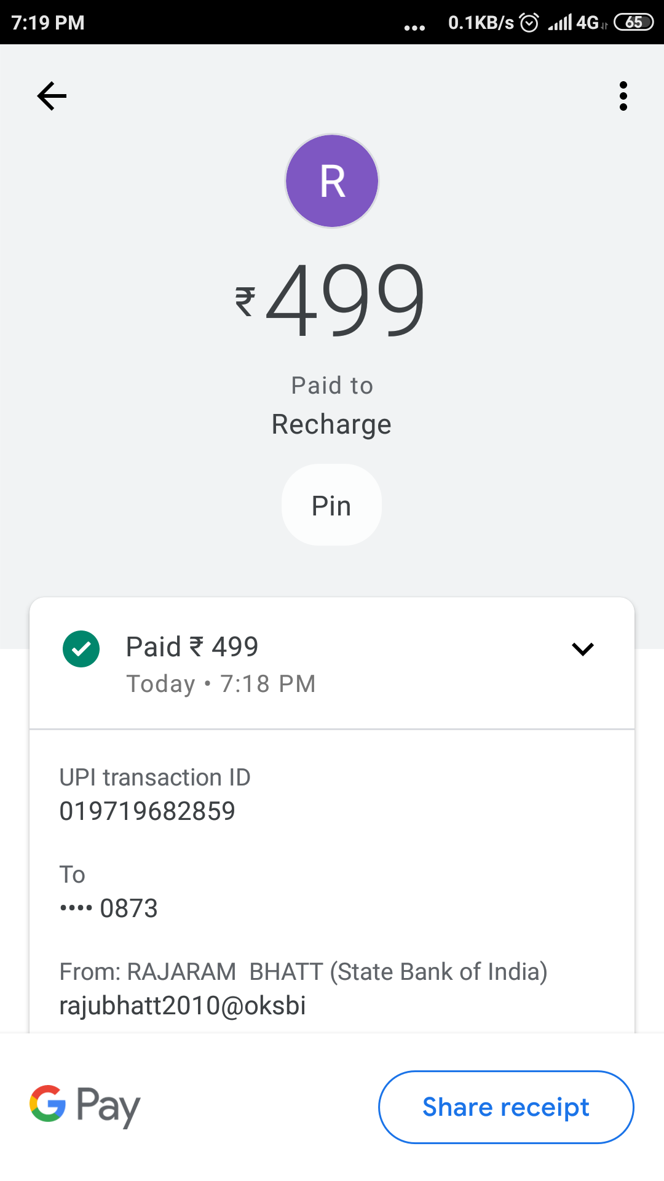Tap the alarm clock status icon
Image resolution: width=664 pixels, height=1181 pixels.
pos(529,23)
